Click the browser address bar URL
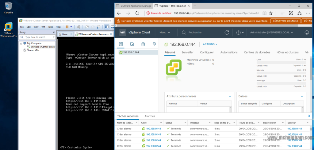 pos(217,13)
